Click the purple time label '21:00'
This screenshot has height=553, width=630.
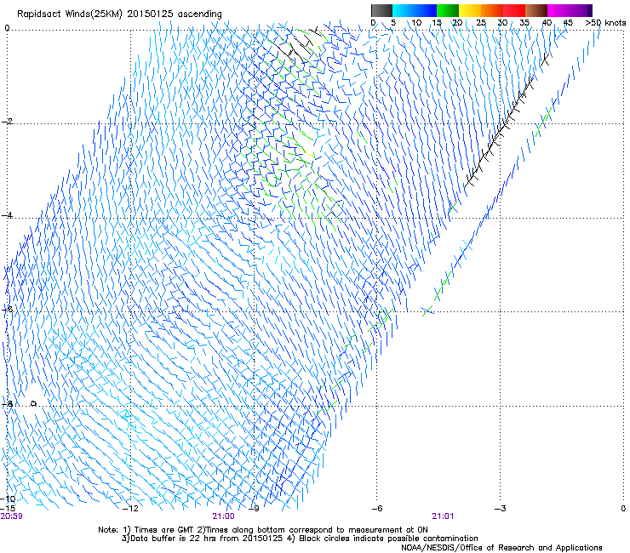tap(223, 516)
